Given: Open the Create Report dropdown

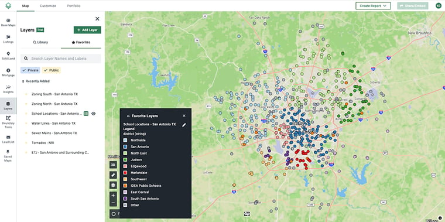Looking at the screenshot, I should (373, 6).
